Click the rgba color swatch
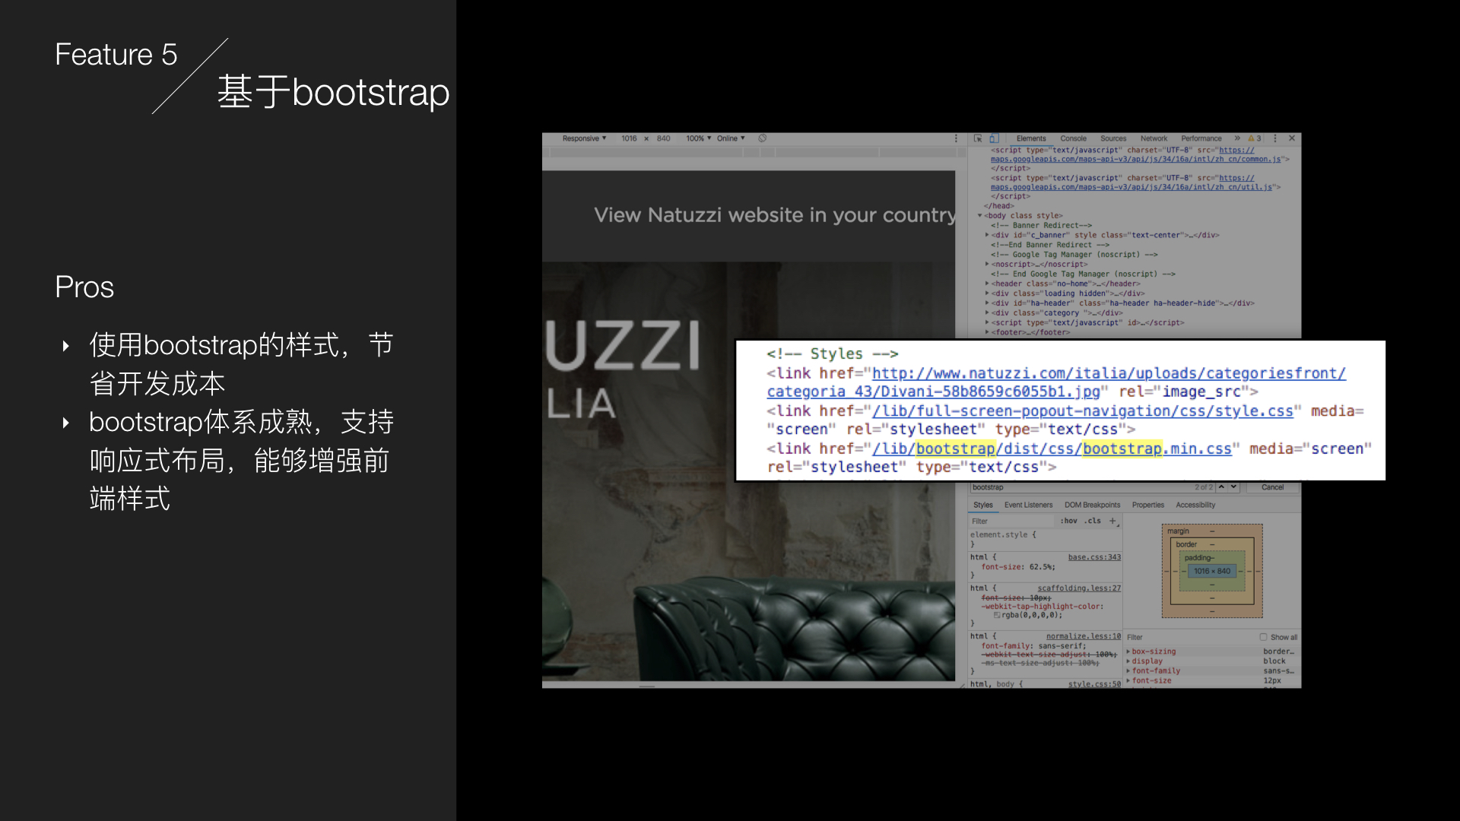This screenshot has width=1460, height=821. [997, 615]
